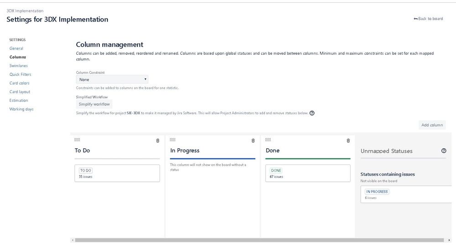Click the scrollbar right arrow

[449, 240]
